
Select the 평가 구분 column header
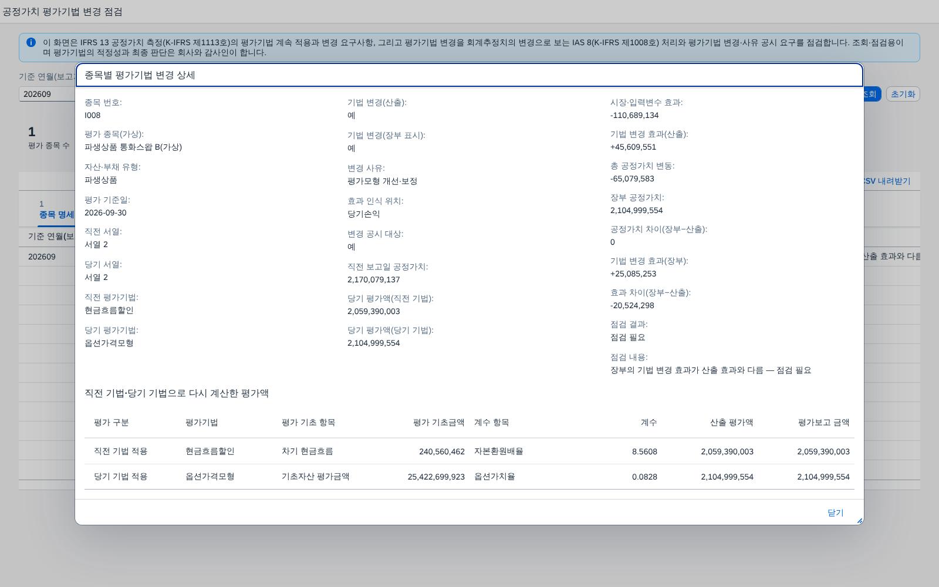[x=112, y=422]
